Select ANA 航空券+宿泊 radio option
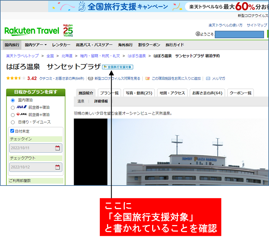Viewport: 269px width, 239px height. point(13,108)
